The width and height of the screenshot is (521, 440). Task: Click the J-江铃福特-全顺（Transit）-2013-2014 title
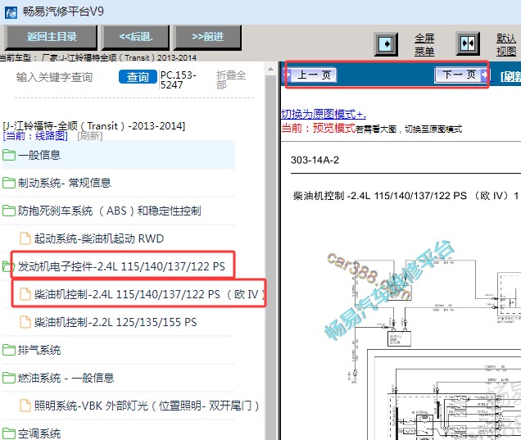pos(94,126)
